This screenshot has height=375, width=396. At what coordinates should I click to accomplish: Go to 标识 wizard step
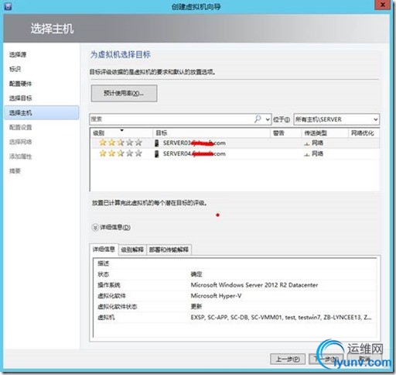pyautogui.click(x=15, y=69)
